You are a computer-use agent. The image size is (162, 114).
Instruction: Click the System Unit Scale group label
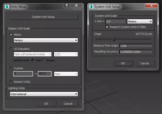coord(106,16)
